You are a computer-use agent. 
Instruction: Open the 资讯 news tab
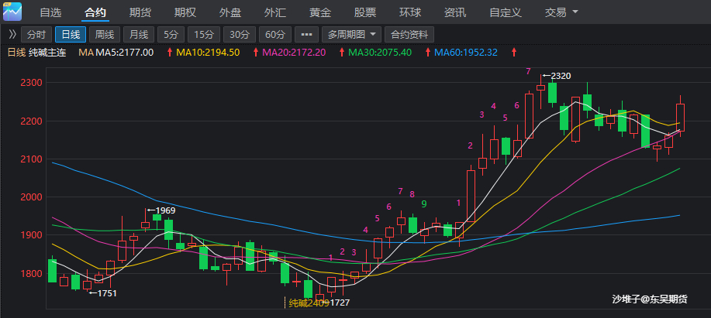[455, 12]
